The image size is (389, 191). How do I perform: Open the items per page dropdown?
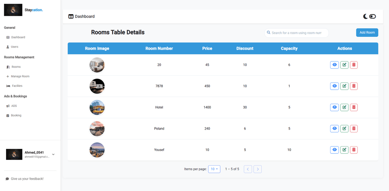pyautogui.click(x=214, y=169)
